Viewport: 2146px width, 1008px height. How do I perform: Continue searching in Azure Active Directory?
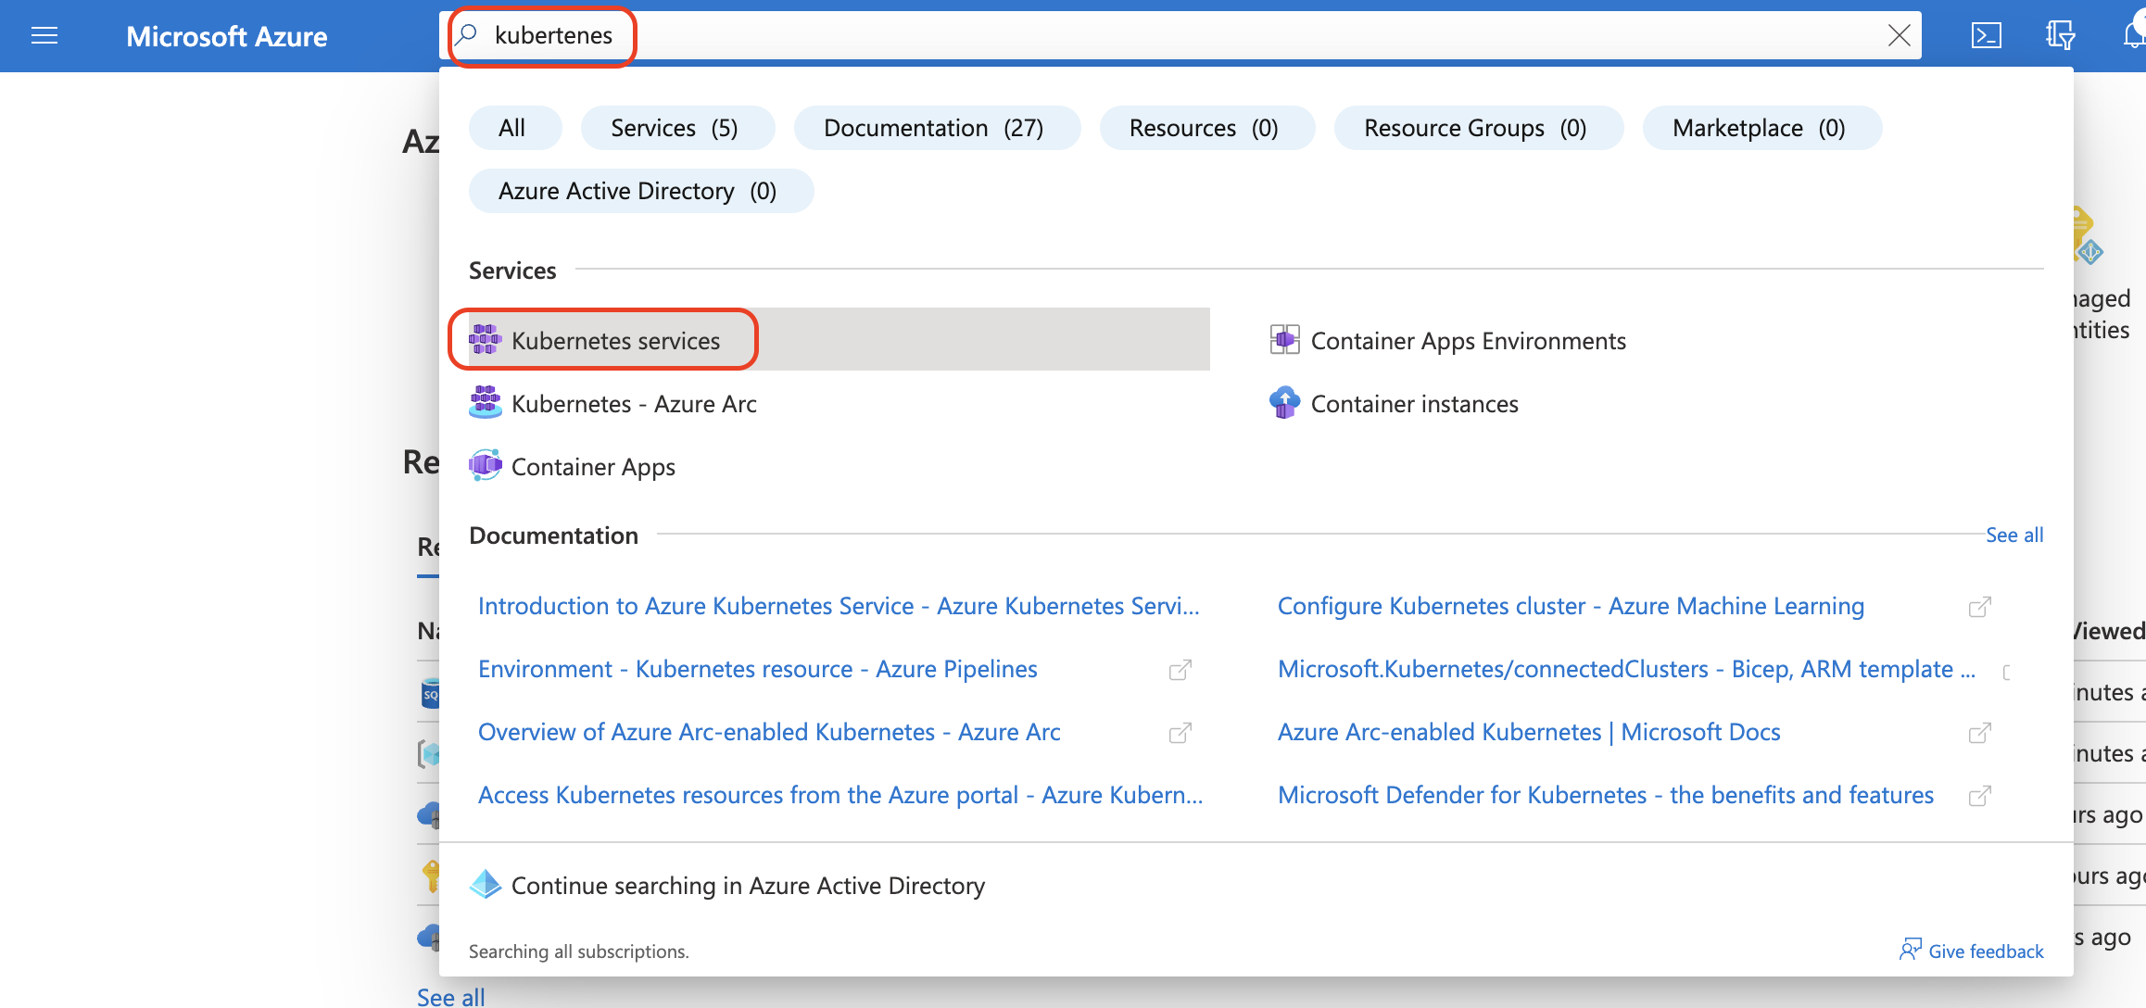747,886
